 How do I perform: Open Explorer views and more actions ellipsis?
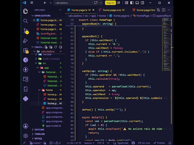point(60,10)
